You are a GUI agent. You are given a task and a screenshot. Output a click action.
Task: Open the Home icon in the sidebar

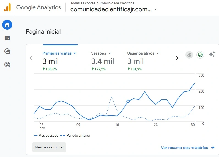(7, 25)
